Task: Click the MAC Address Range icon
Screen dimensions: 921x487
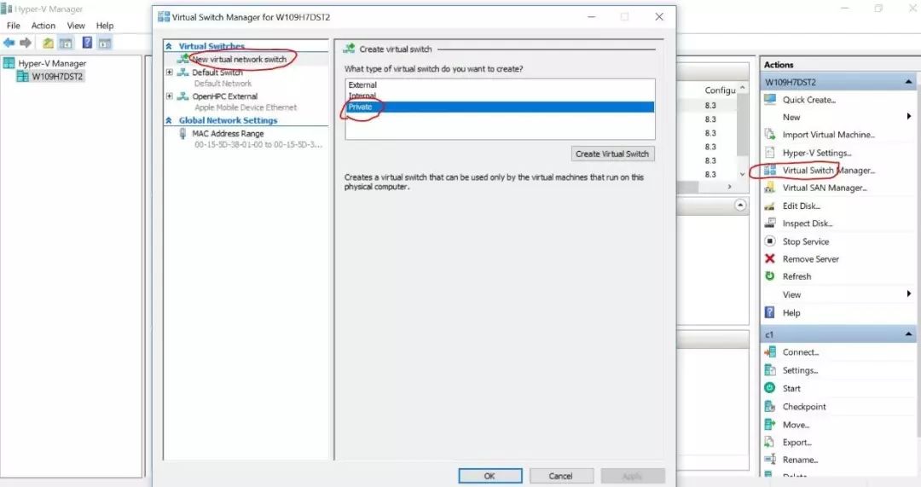Action: point(182,133)
